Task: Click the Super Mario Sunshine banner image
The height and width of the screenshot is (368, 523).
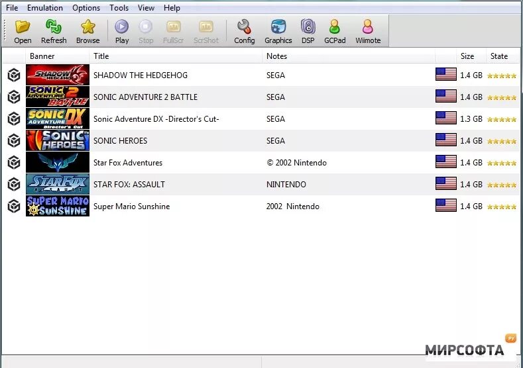Action: pyautogui.click(x=58, y=206)
